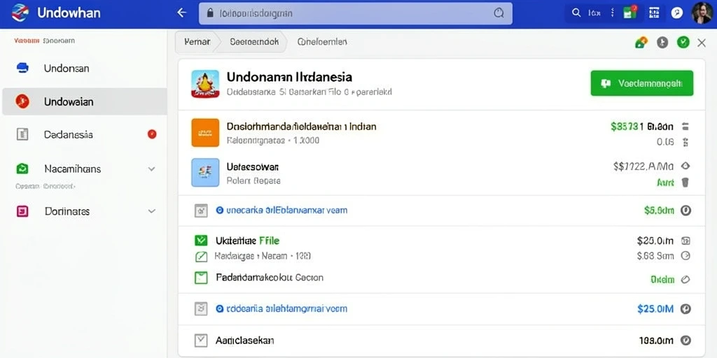Toggle the green Ukterltae File checkbox
Viewport: 717px width, 358px height.
pyautogui.click(x=201, y=241)
